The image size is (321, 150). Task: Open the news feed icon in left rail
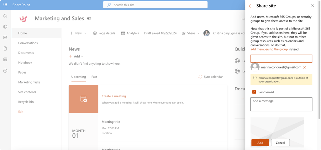(x=5, y=37)
